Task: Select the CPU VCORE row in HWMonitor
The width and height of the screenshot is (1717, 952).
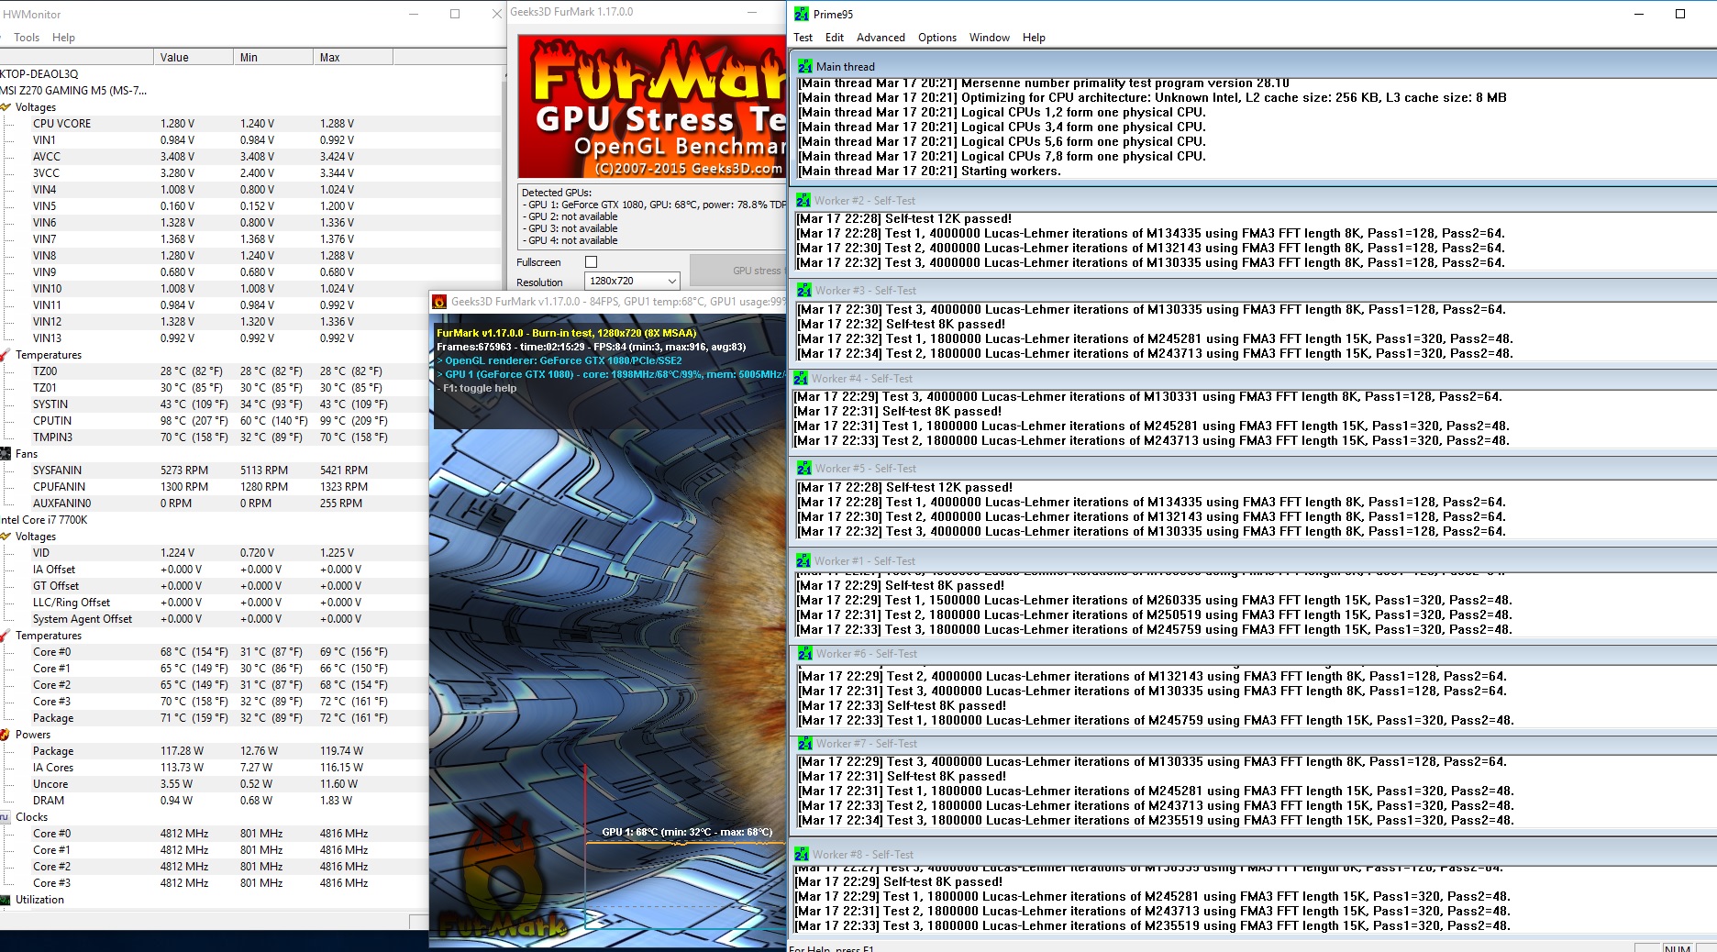Action: click(250, 124)
